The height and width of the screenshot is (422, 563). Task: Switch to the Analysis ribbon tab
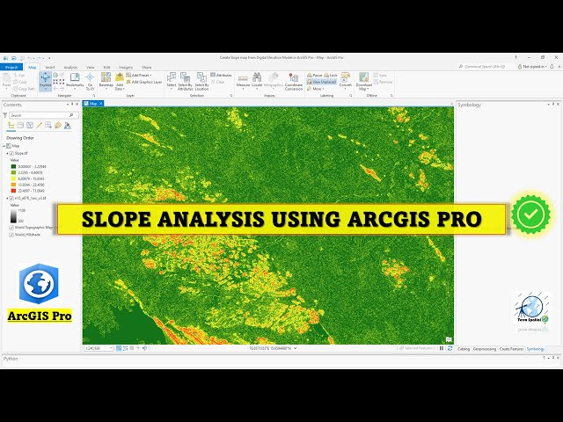[x=70, y=67]
